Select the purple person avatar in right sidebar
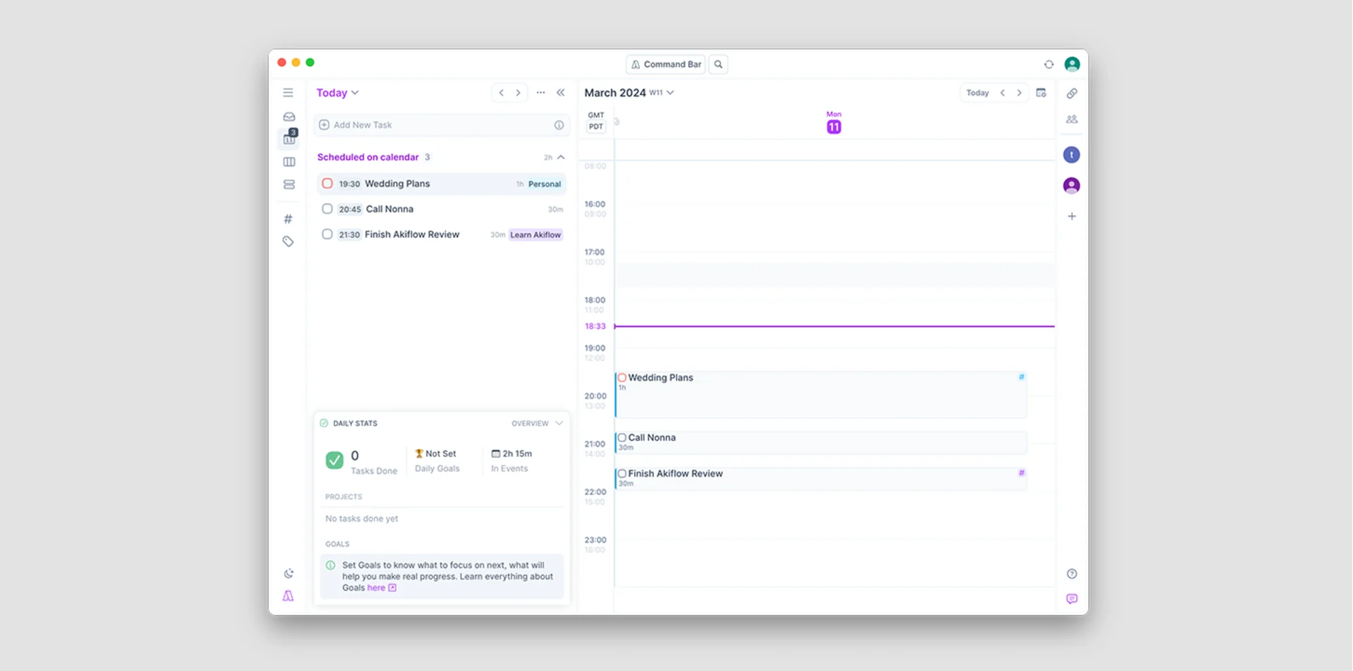This screenshot has height=671, width=1353. (1071, 185)
